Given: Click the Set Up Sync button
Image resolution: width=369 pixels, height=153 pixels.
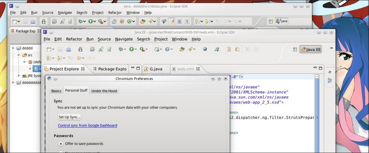Looking at the screenshot, I should click(69, 117).
